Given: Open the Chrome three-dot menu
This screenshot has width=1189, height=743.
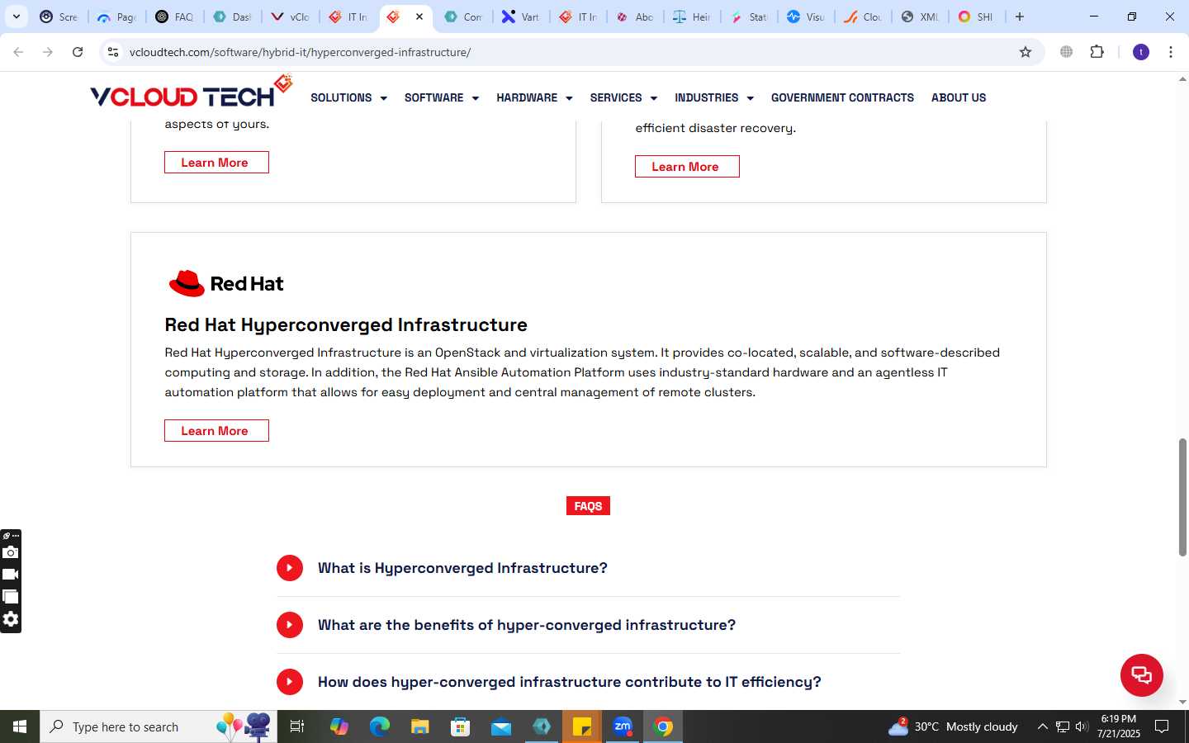Looking at the screenshot, I should click(1171, 52).
